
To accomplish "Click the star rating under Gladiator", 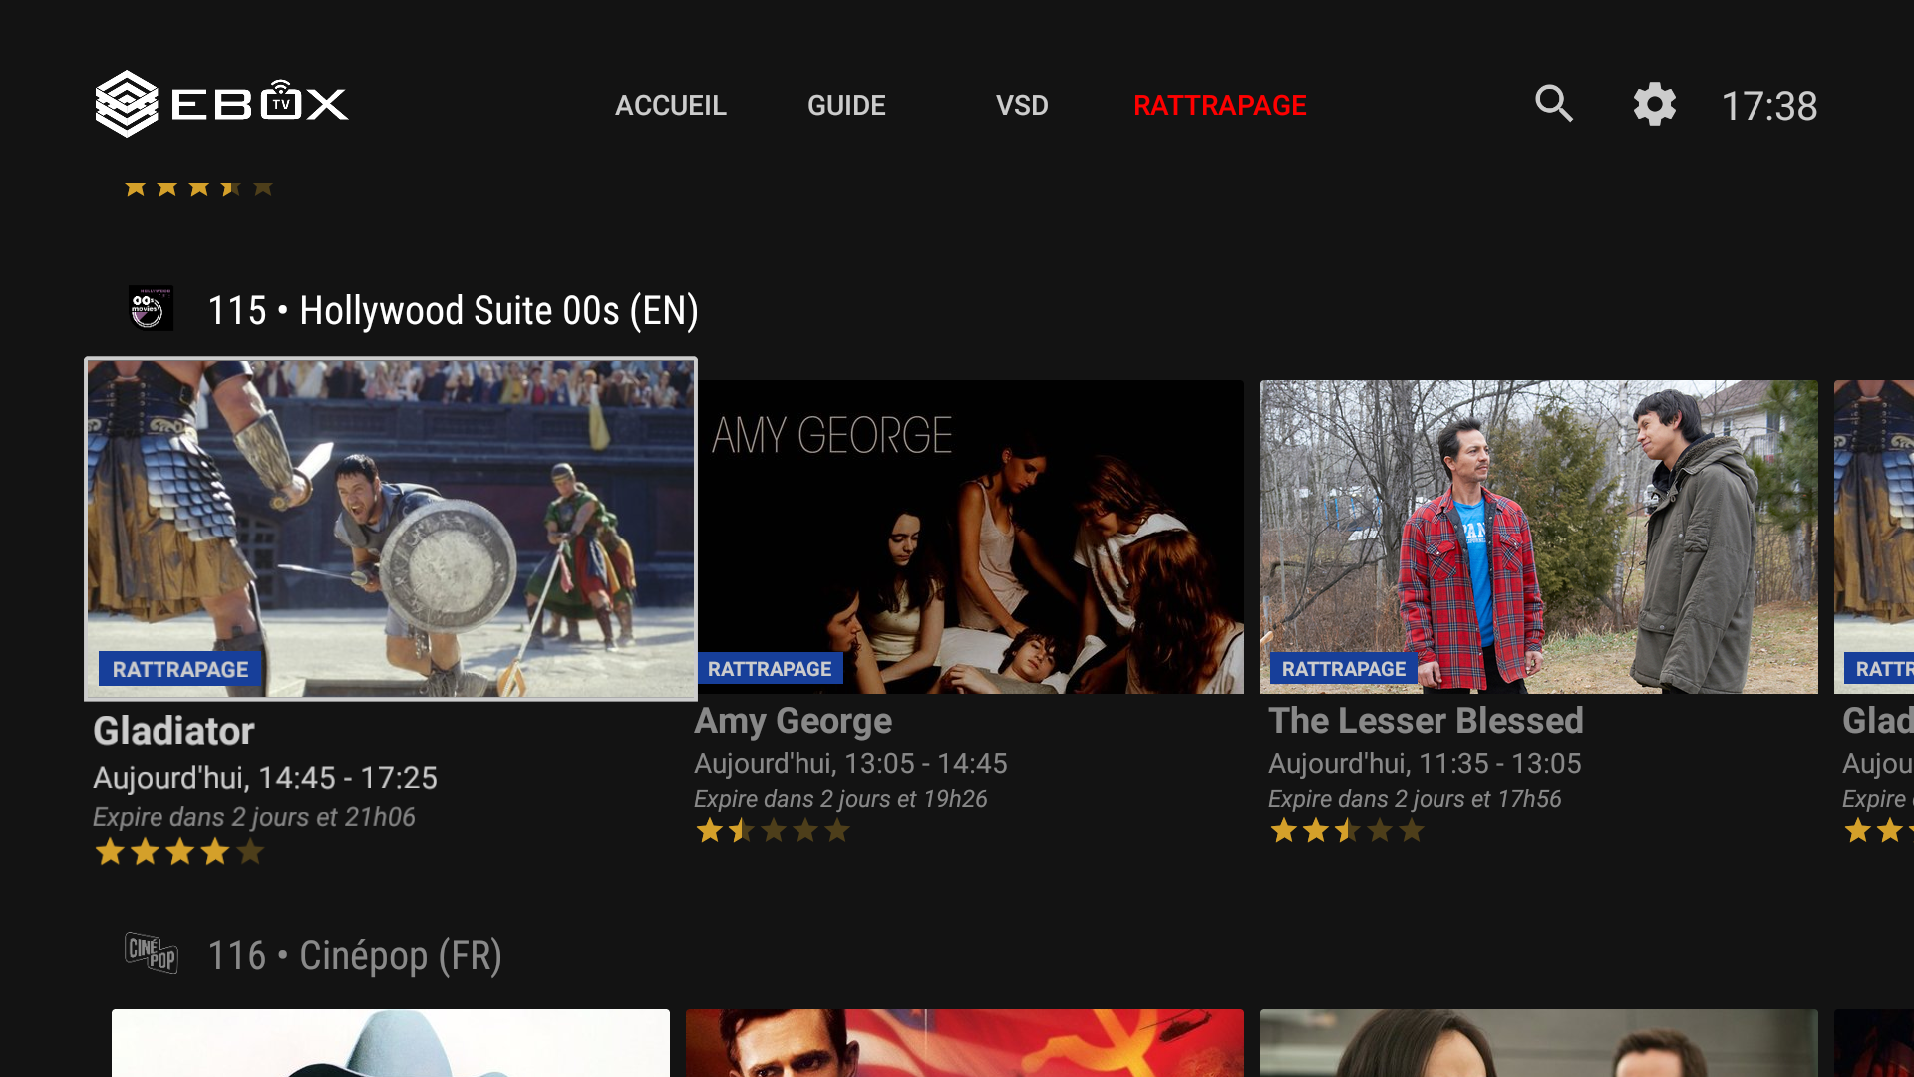I will click(x=178, y=852).
